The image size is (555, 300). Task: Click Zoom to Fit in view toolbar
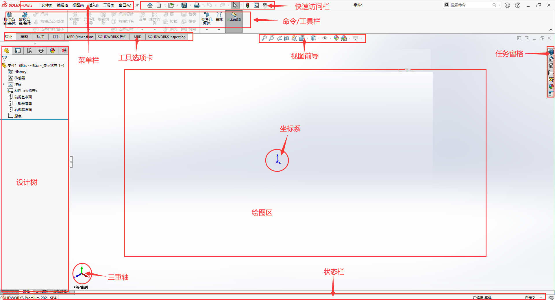(264, 38)
